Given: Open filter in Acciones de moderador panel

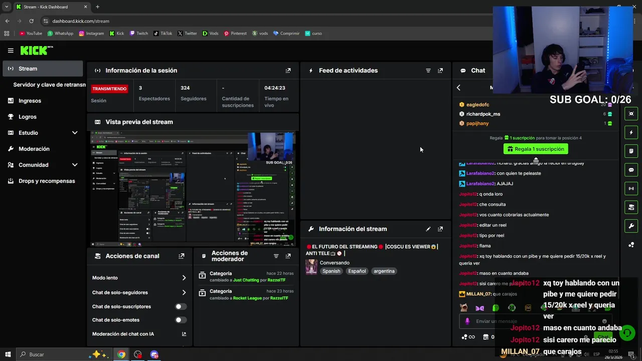Looking at the screenshot, I should coord(276,256).
